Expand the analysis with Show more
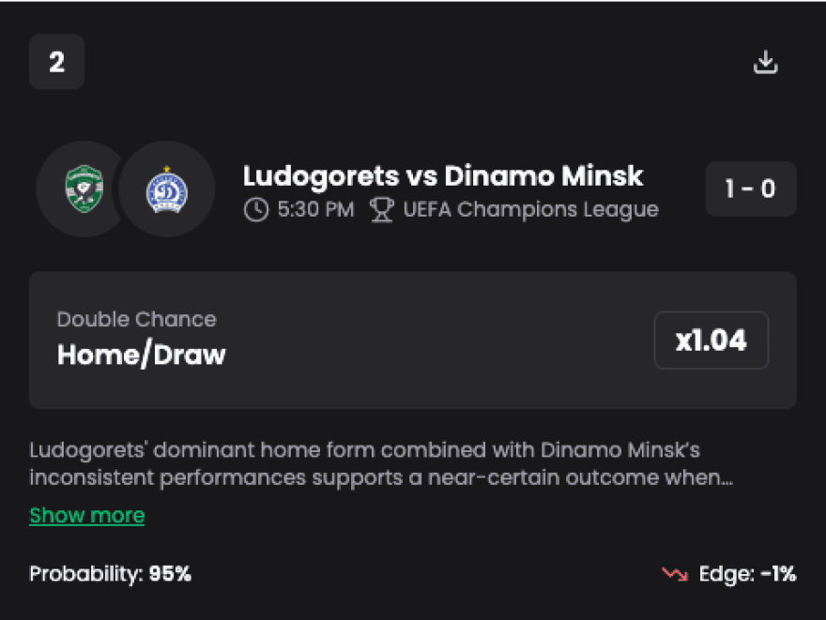Screen dimensions: 826x620 point(87,515)
